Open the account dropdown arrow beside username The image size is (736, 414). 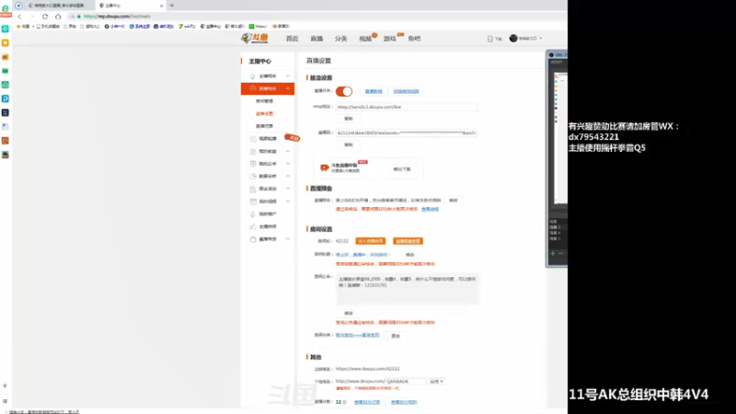pos(541,39)
